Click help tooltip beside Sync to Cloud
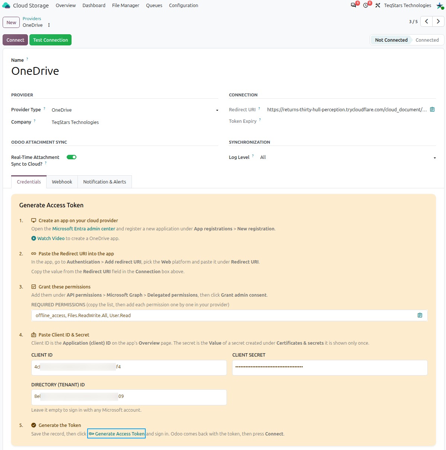446x450 pixels. [46, 163]
